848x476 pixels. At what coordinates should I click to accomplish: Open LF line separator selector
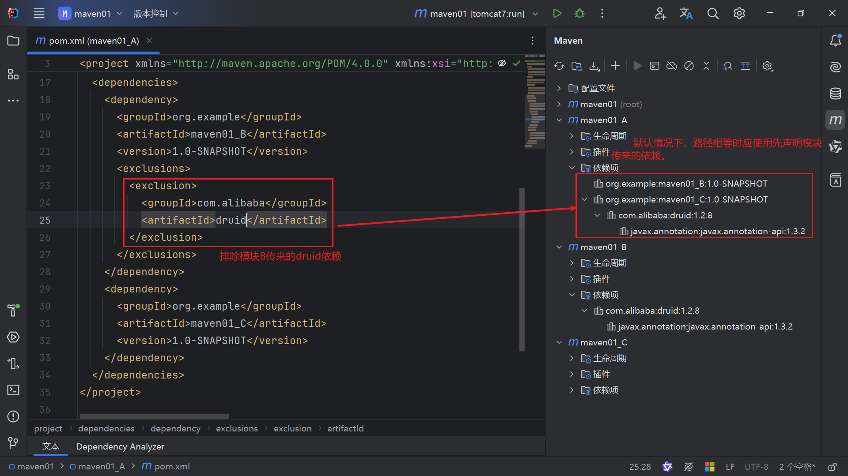[x=730, y=467]
